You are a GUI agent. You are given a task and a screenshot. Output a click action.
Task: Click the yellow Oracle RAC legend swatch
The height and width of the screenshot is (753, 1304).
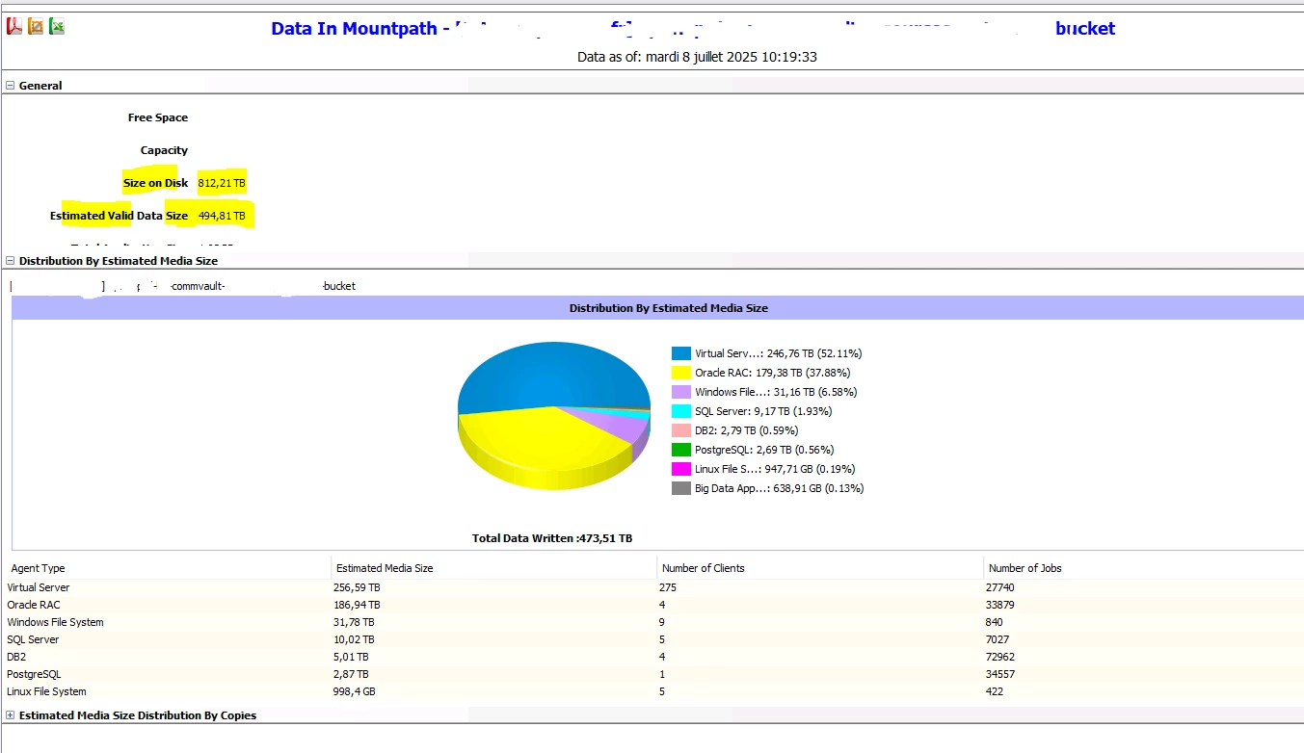coord(681,373)
